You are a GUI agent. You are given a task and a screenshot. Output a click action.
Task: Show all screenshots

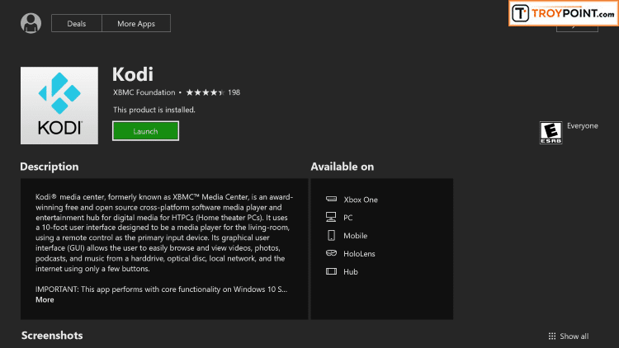pos(574,336)
